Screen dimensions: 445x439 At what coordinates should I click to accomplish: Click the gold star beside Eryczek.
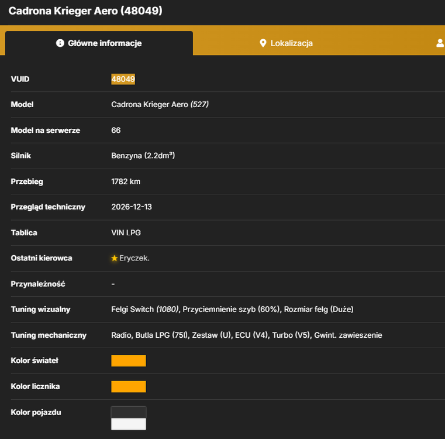[x=115, y=258]
